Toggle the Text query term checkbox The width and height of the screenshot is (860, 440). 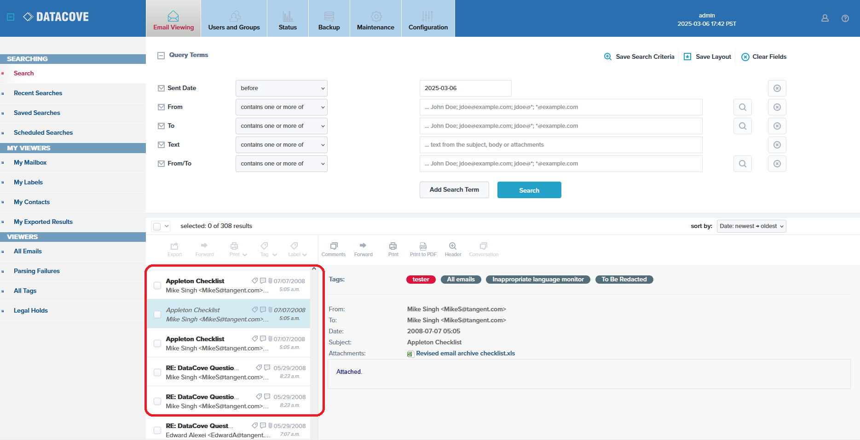point(161,145)
